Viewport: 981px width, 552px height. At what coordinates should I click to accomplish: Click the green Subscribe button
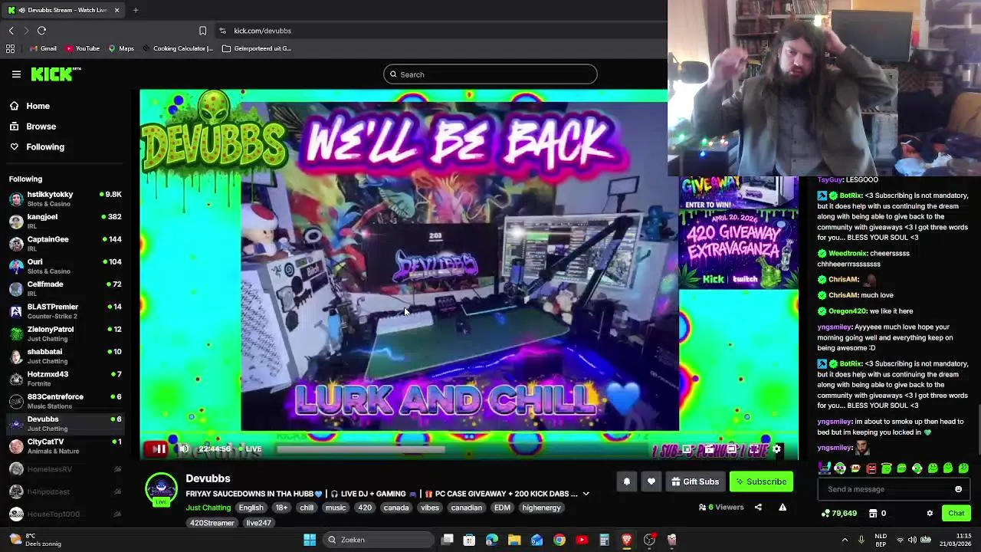pyautogui.click(x=761, y=481)
